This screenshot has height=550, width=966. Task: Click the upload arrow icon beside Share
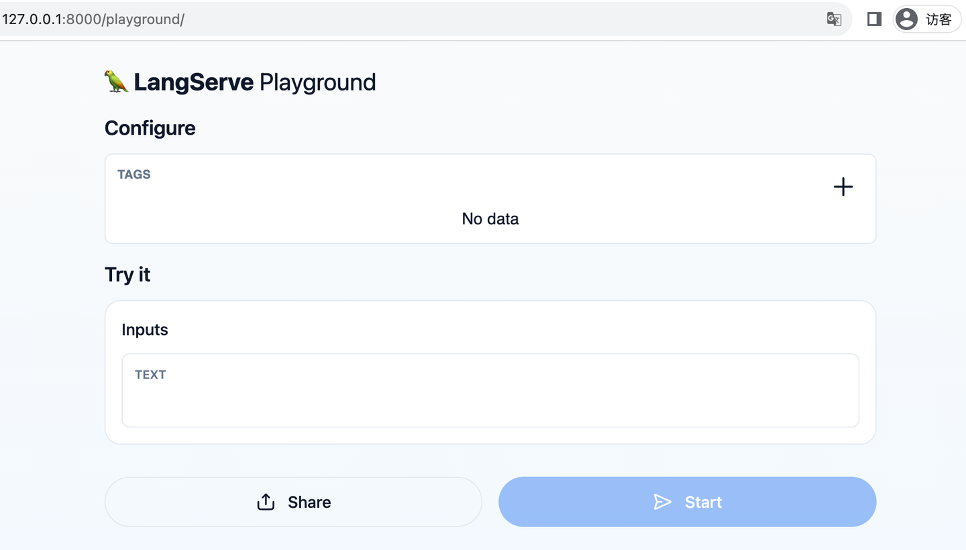[x=266, y=502]
